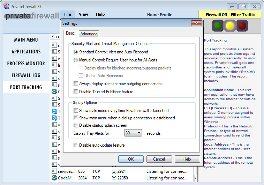Image resolution: width=264 pixels, height=185 pixels.
Task: Select Standard Control: Alert and Auto-Respond
Action: coord(76,52)
